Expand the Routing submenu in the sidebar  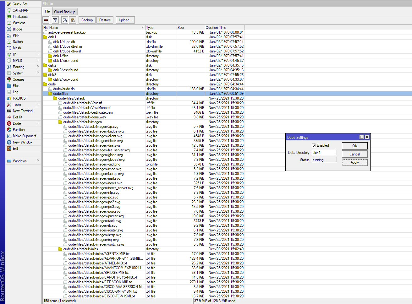point(38,67)
